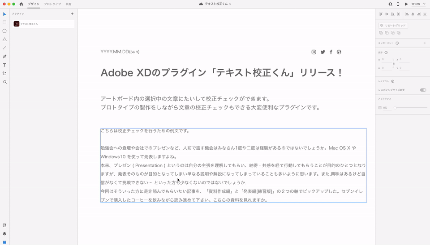Click the H height input field
Image resolution: width=430 pixels, height=245 pixels.
[387, 68]
